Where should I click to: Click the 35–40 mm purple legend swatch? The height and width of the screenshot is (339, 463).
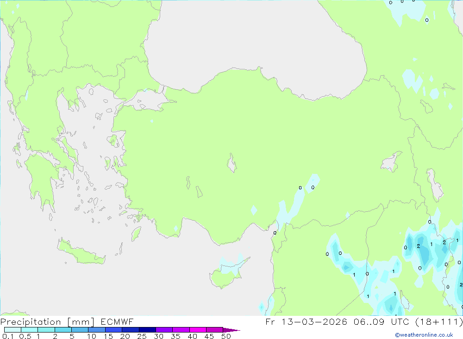pyautogui.click(x=181, y=330)
